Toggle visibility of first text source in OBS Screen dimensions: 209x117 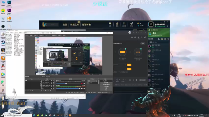pyautogui.click(x=51, y=81)
